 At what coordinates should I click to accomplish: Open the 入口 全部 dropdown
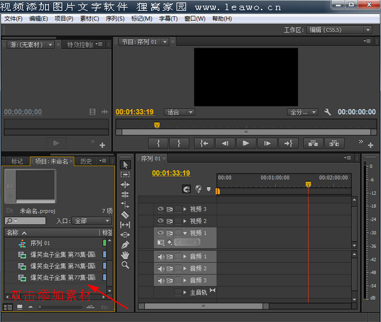click(91, 221)
